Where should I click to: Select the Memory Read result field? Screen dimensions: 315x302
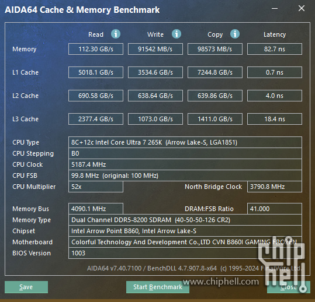click(96, 49)
